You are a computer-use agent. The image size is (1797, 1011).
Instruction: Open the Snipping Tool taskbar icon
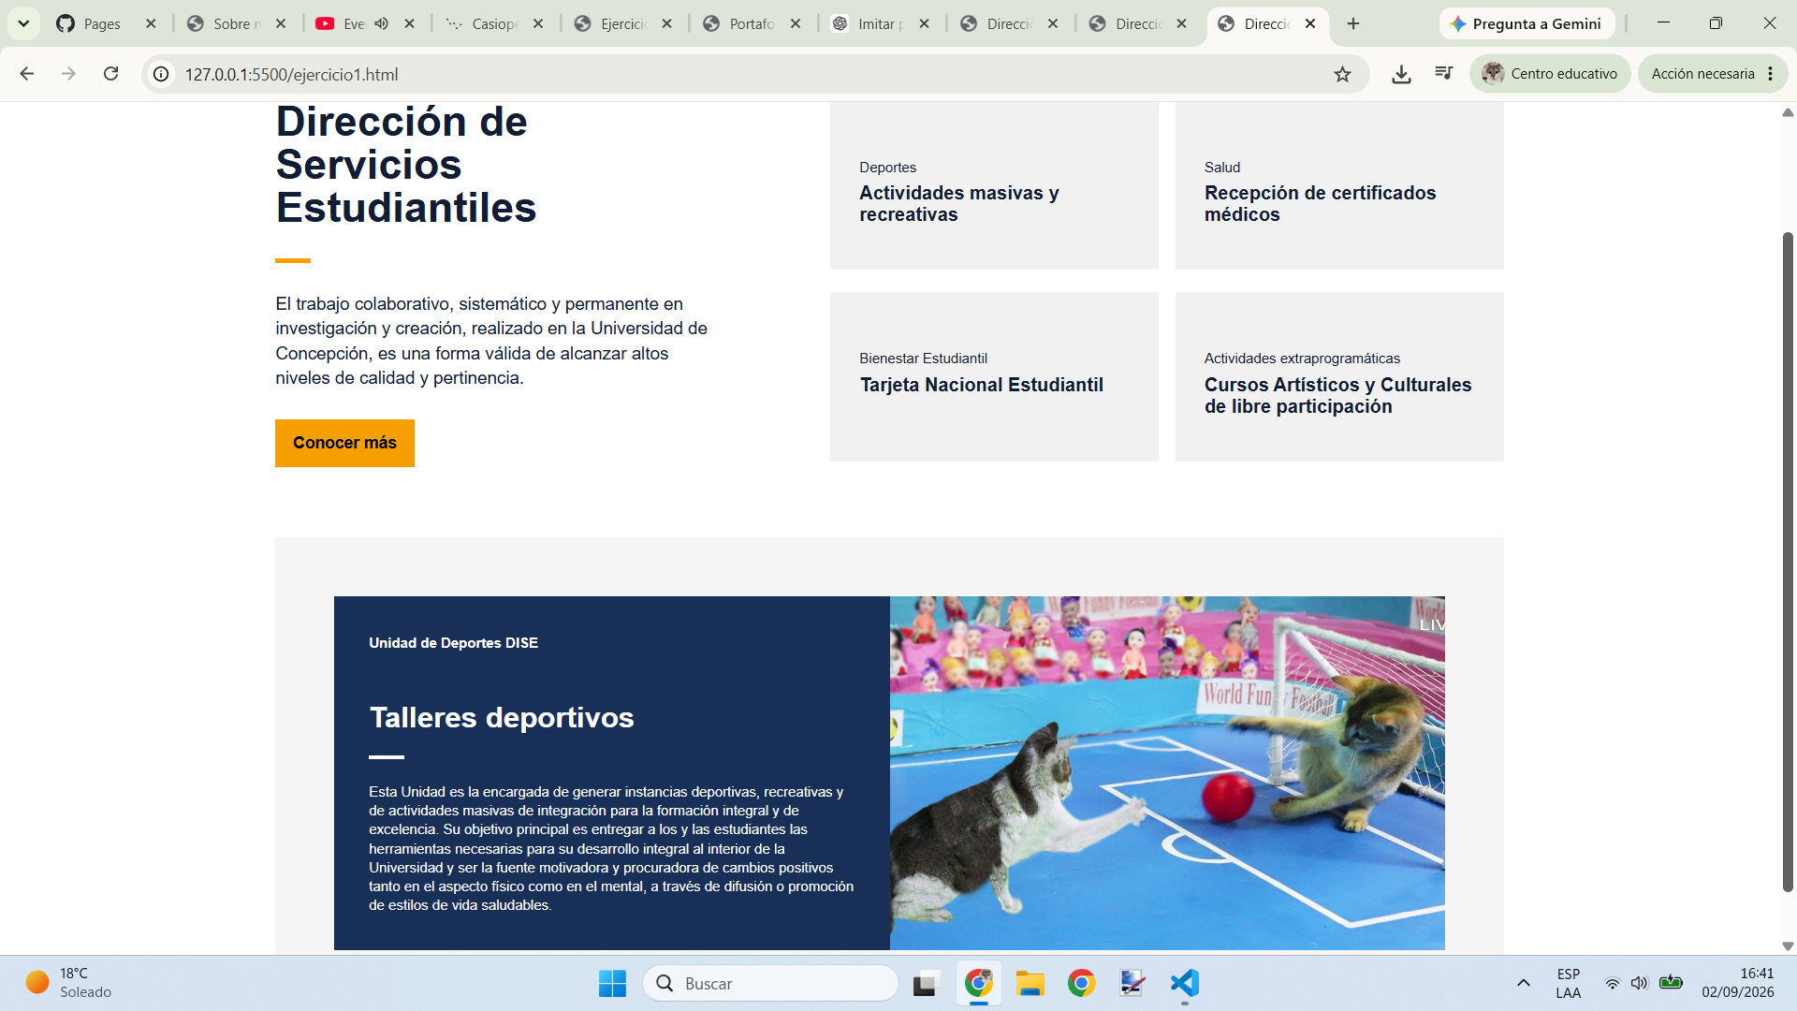pyautogui.click(x=1132, y=983)
